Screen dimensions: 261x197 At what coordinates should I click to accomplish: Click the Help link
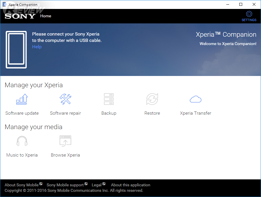pos(37,47)
